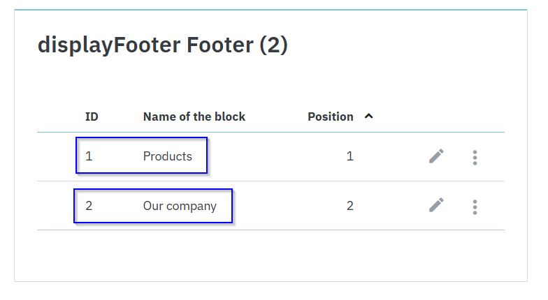Sort by the ID column header
Viewport: 548px width, 300px height.
point(92,117)
